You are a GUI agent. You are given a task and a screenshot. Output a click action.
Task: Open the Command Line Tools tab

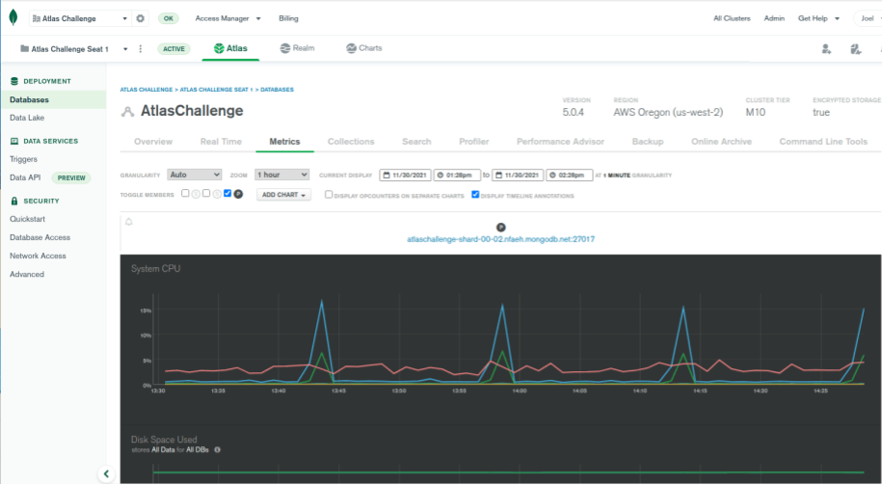tap(823, 142)
